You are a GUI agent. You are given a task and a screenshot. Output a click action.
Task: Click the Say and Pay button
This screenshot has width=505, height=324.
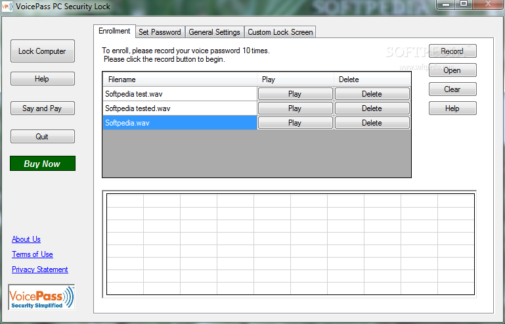pos(43,108)
